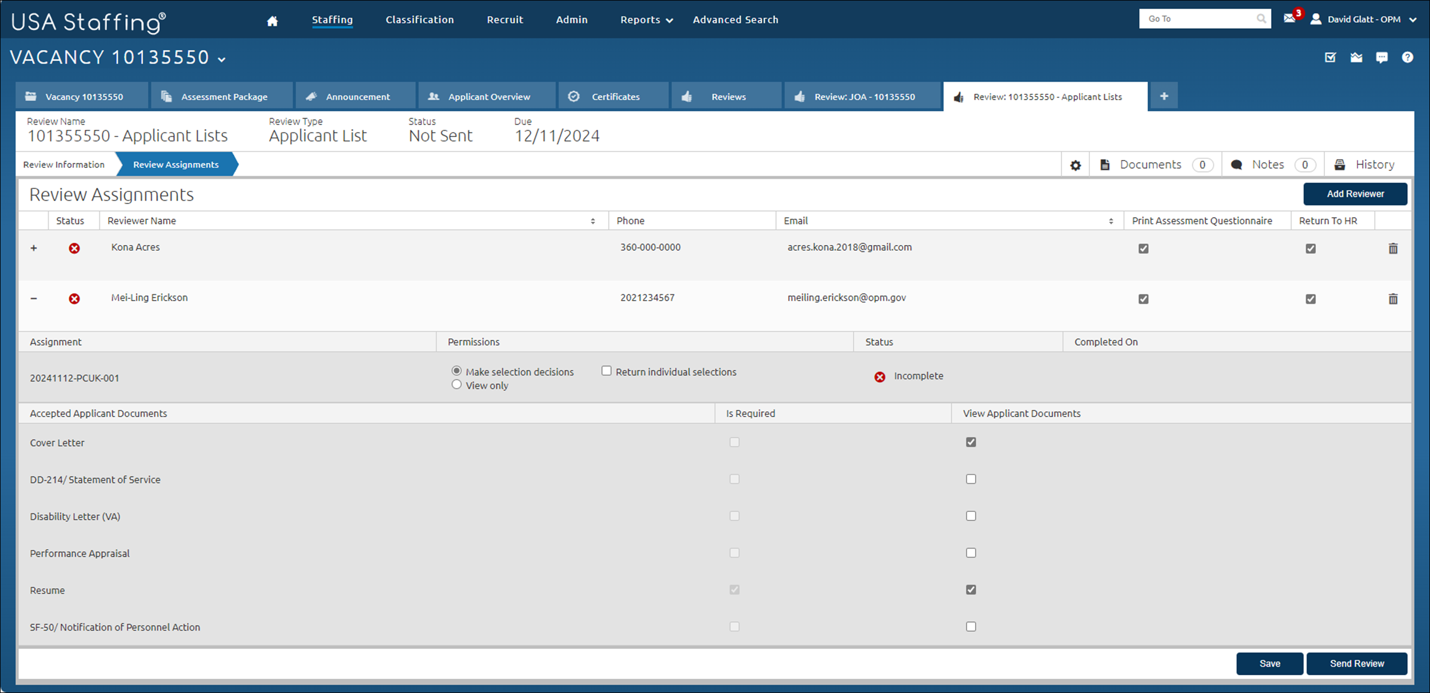Uncheck View Applicant Documents for Cover Letter
Viewport: 1430px width, 693px height.
pos(970,442)
